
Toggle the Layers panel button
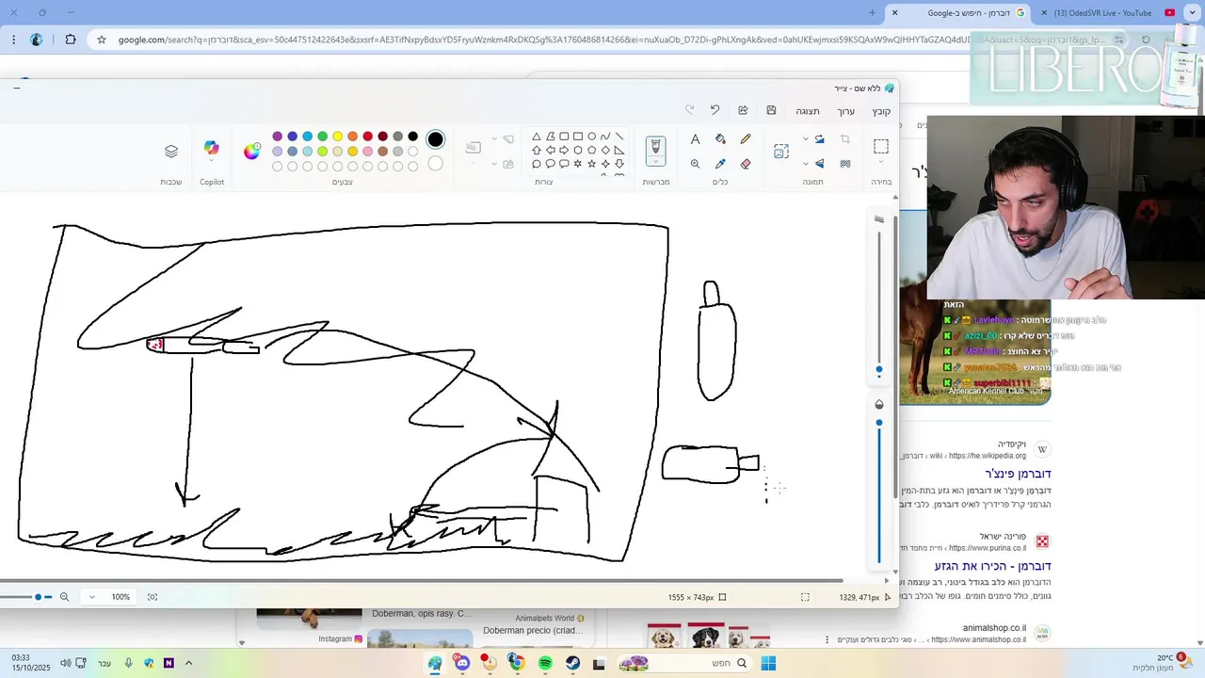[170, 151]
